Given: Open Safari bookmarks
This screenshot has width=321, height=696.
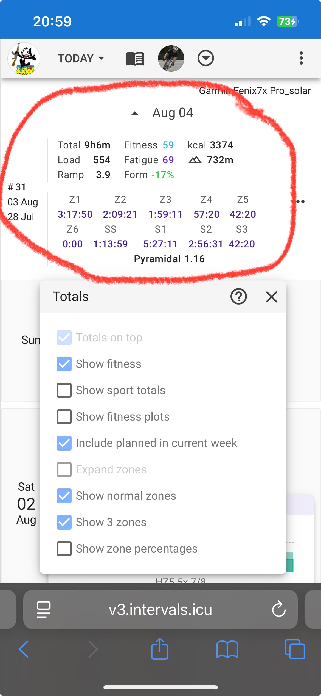Looking at the screenshot, I should tap(227, 649).
